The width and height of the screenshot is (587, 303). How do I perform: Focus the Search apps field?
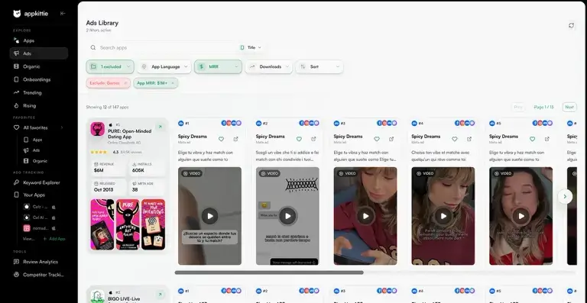click(x=163, y=47)
